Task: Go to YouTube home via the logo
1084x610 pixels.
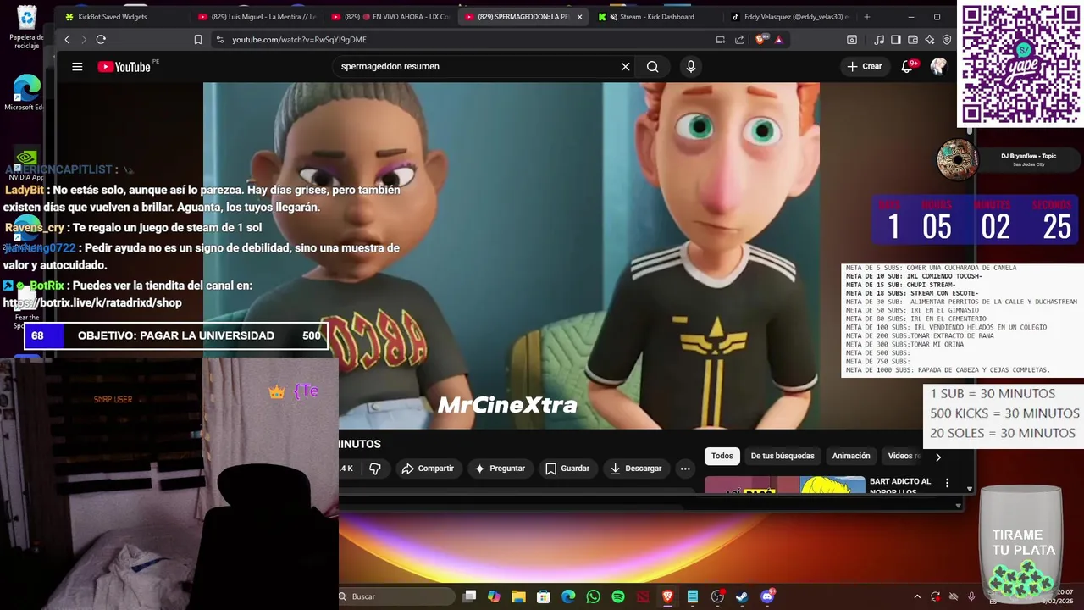Action: [x=124, y=67]
